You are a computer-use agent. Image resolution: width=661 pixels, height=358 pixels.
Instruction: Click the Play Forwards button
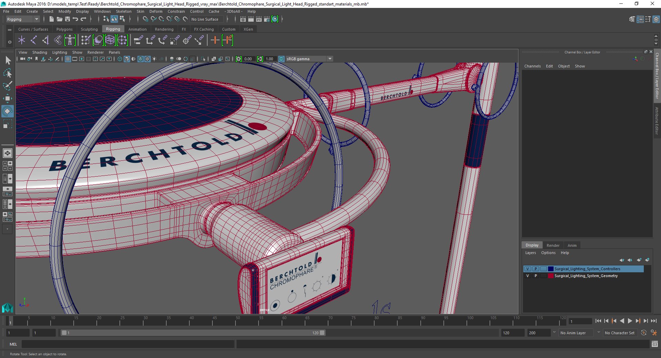(630, 321)
